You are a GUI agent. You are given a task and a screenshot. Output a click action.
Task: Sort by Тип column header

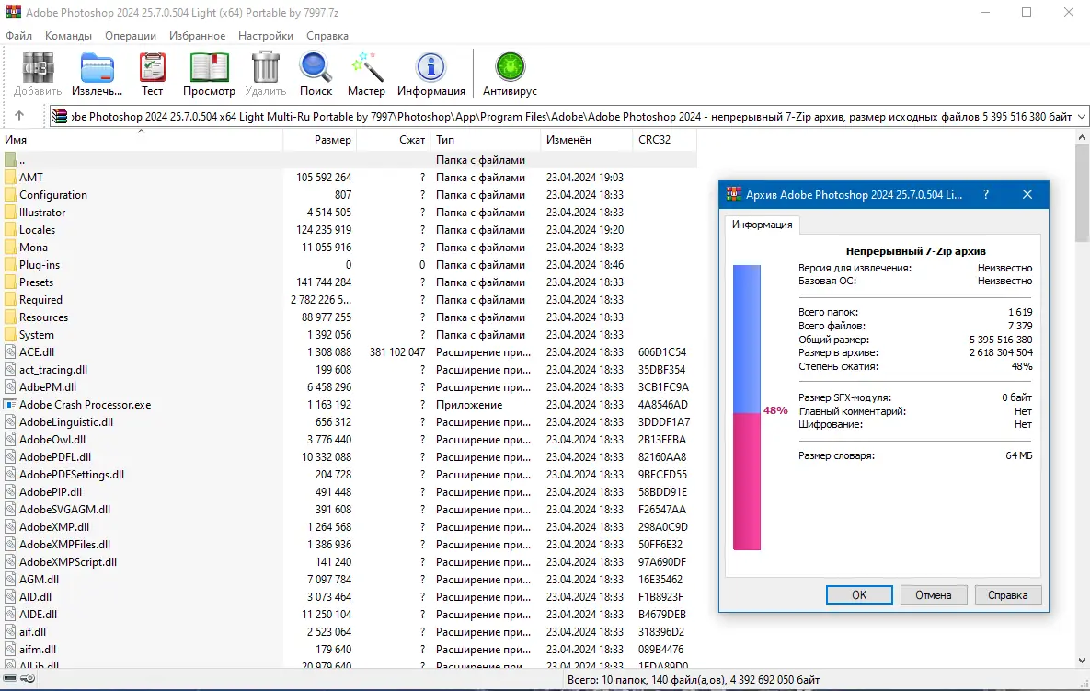click(x=486, y=140)
